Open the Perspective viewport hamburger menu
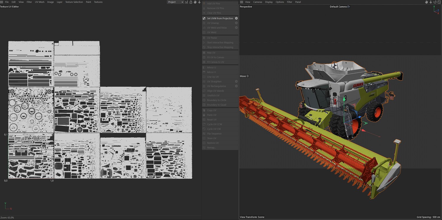This screenshot has height=220, width=442. point(241,2)
